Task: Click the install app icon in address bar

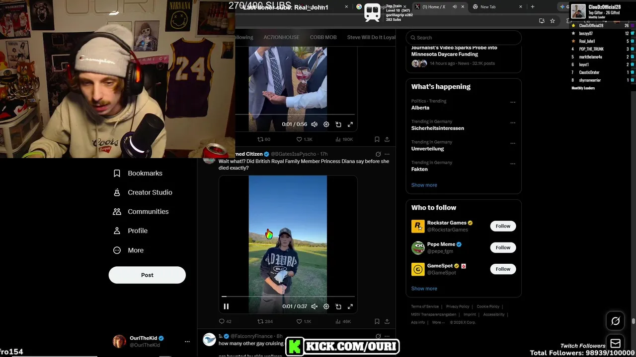Action: [542, 21]
